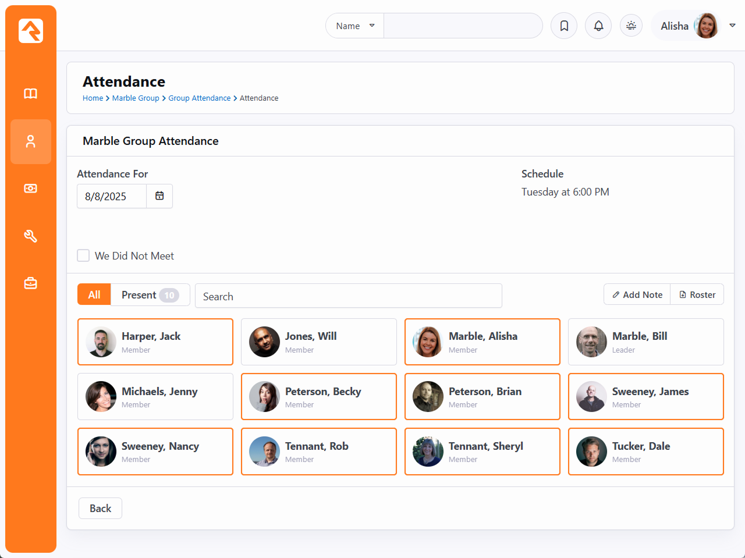Open the Name search type dropdown
This screenshot has width=745, height=558.
(x=354, y=26)
